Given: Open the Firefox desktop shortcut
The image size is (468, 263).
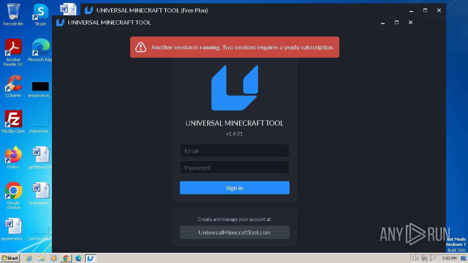Looking at the screenshot, I should (x=13, y=158).
